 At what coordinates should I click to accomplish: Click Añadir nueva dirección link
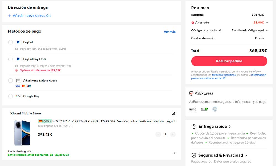[x=29, y=16]
